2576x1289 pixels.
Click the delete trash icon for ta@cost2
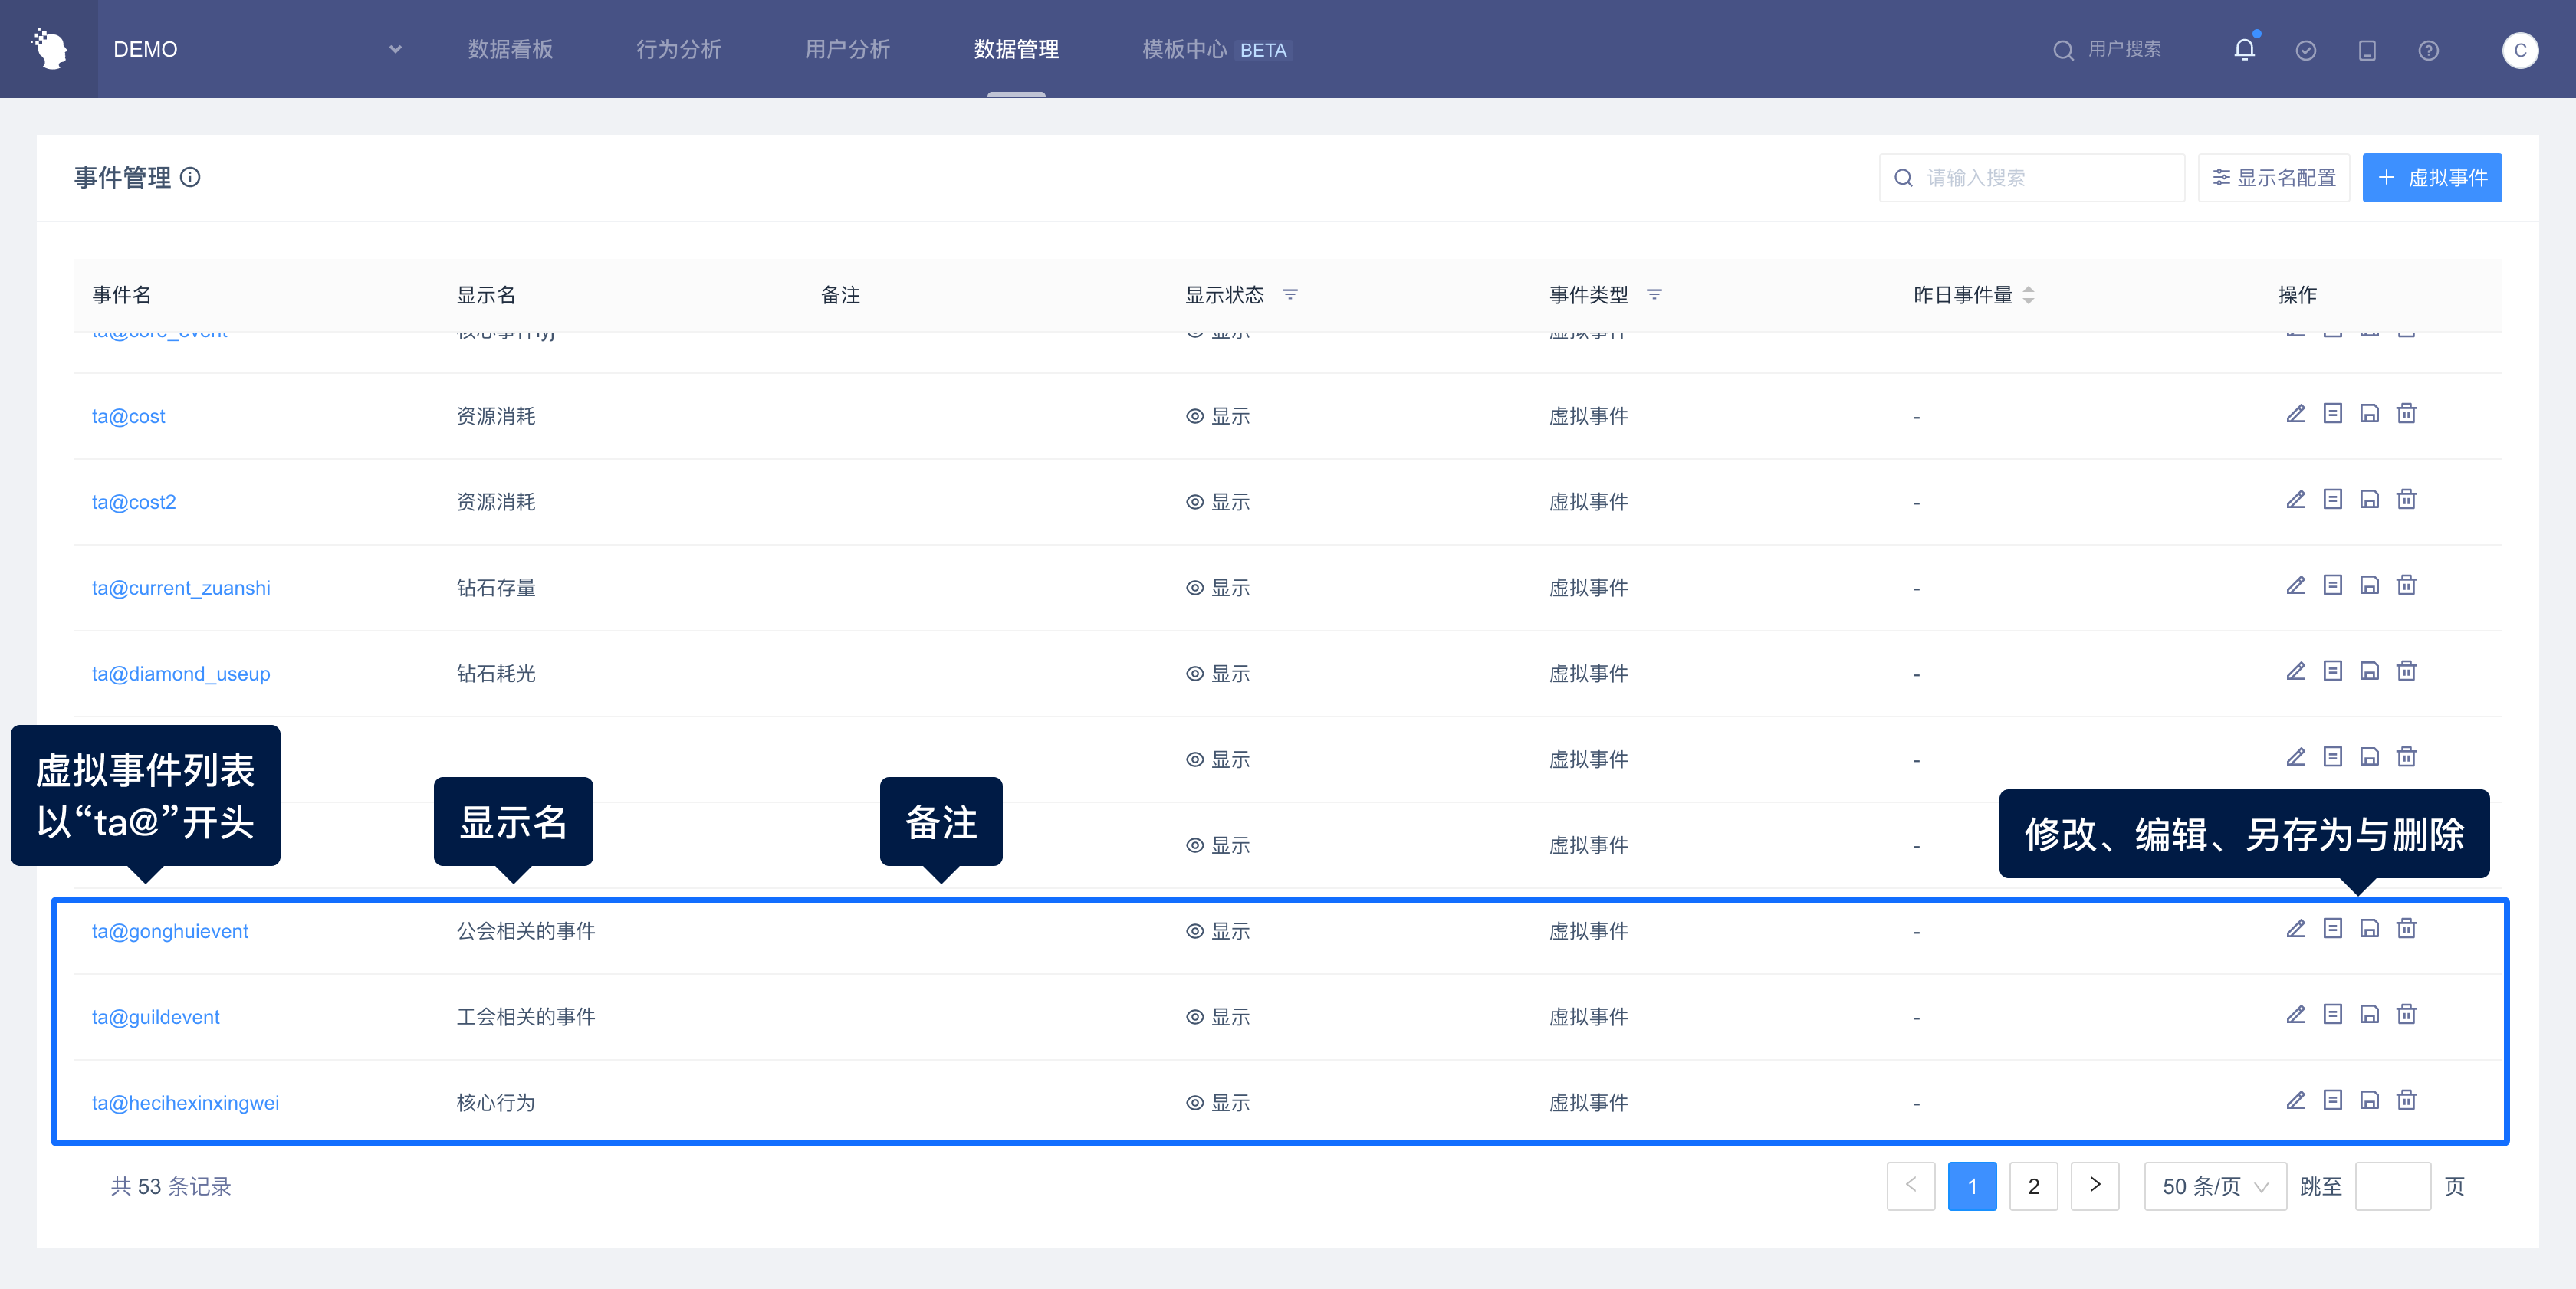(x=2406, y=500)
